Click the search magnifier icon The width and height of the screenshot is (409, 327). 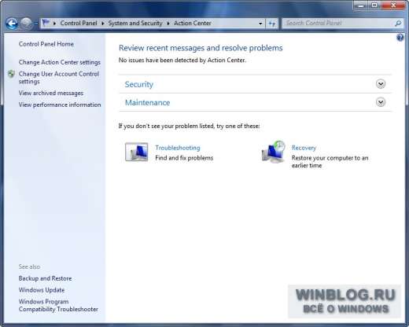click(398, 24)
